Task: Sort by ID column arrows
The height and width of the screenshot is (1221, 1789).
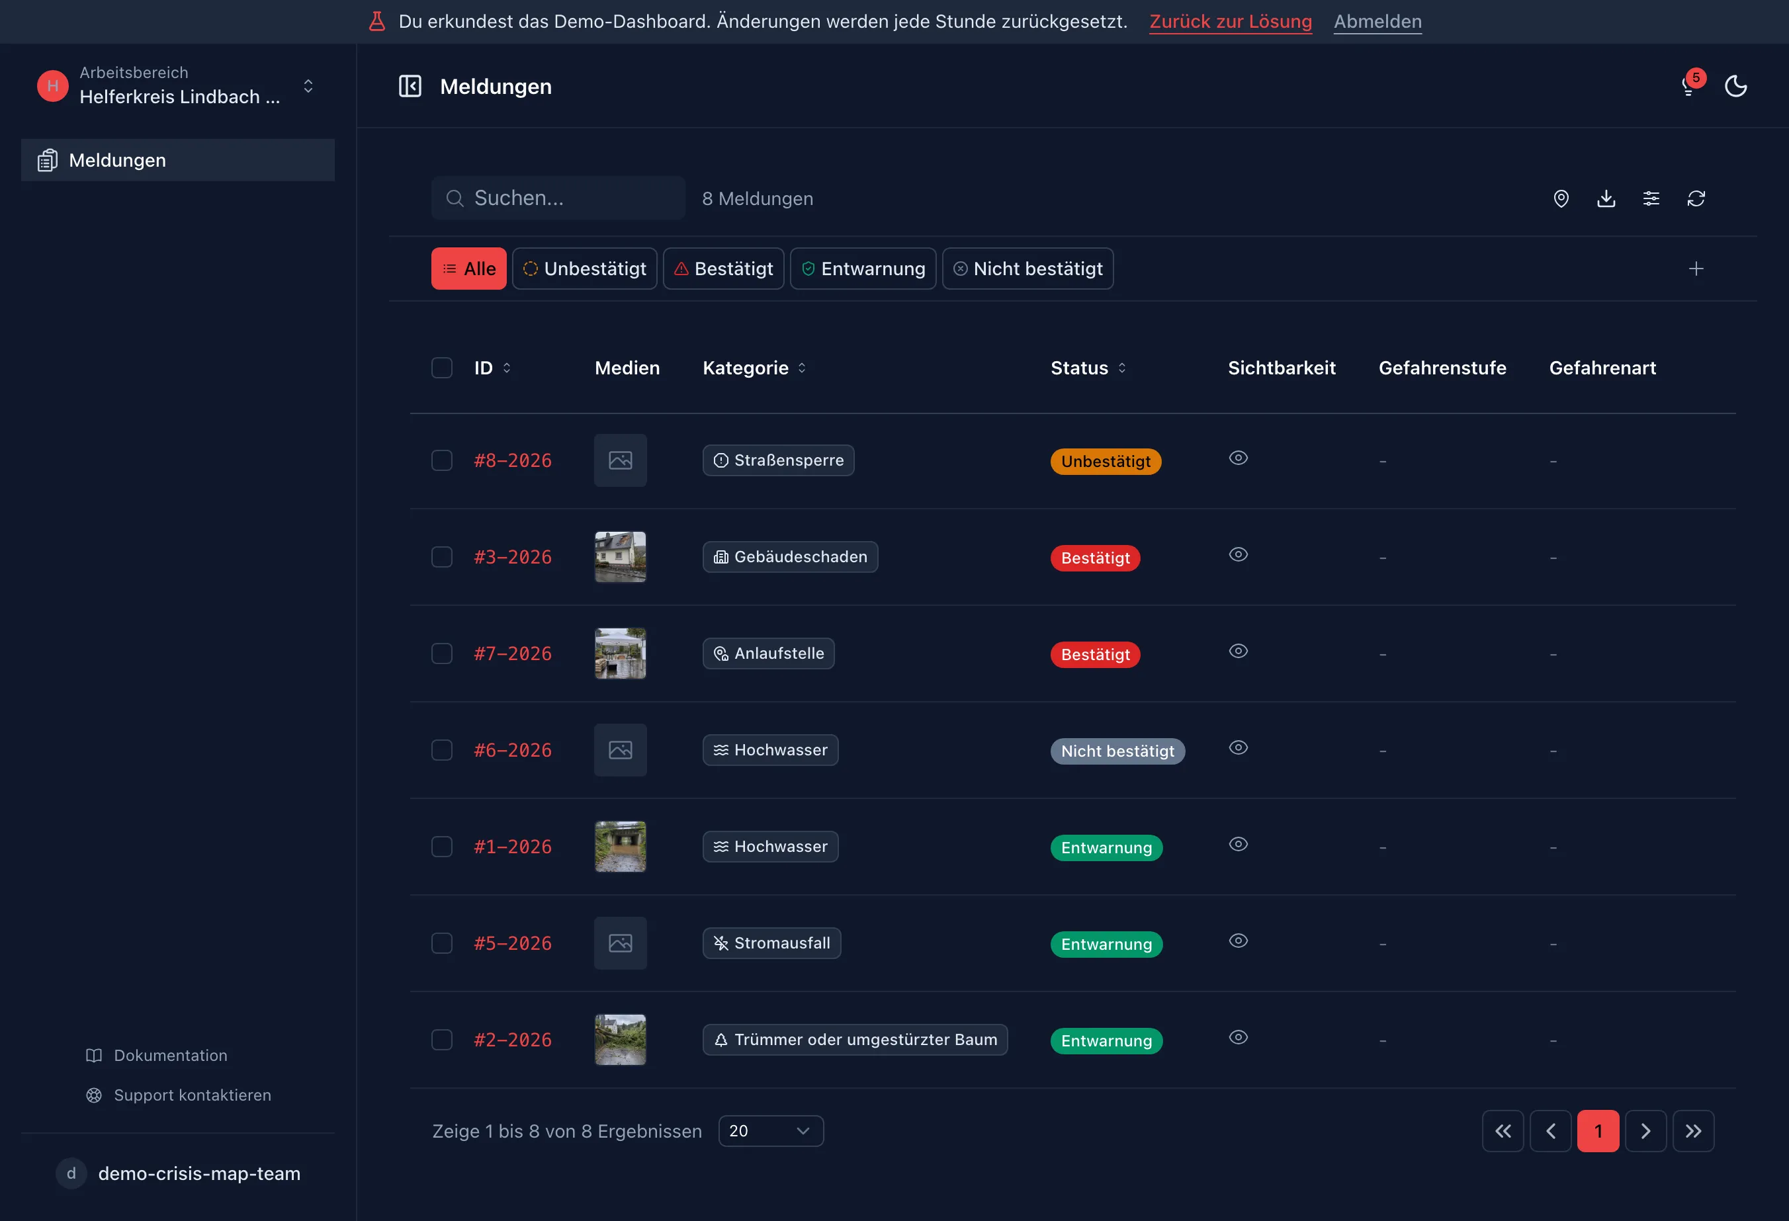Action: 507,368
